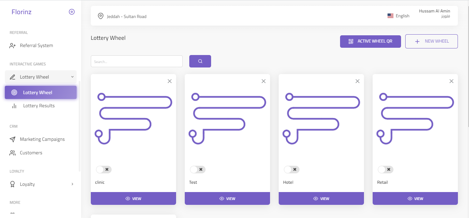Click the Loyalty ribbon badge icon
Viewport: 469px width, 218px height.
pyautogui.click(x=12, y=184)
